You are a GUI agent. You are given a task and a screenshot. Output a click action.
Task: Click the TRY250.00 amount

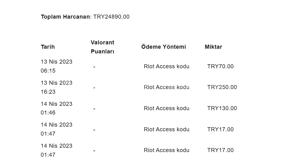tap(222, 87)
